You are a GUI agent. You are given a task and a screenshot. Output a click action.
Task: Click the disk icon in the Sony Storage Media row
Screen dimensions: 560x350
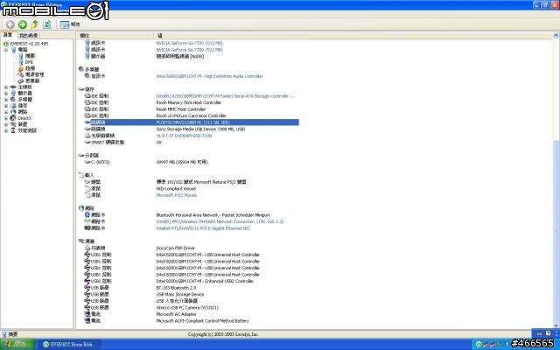click(x=87, y=129)
